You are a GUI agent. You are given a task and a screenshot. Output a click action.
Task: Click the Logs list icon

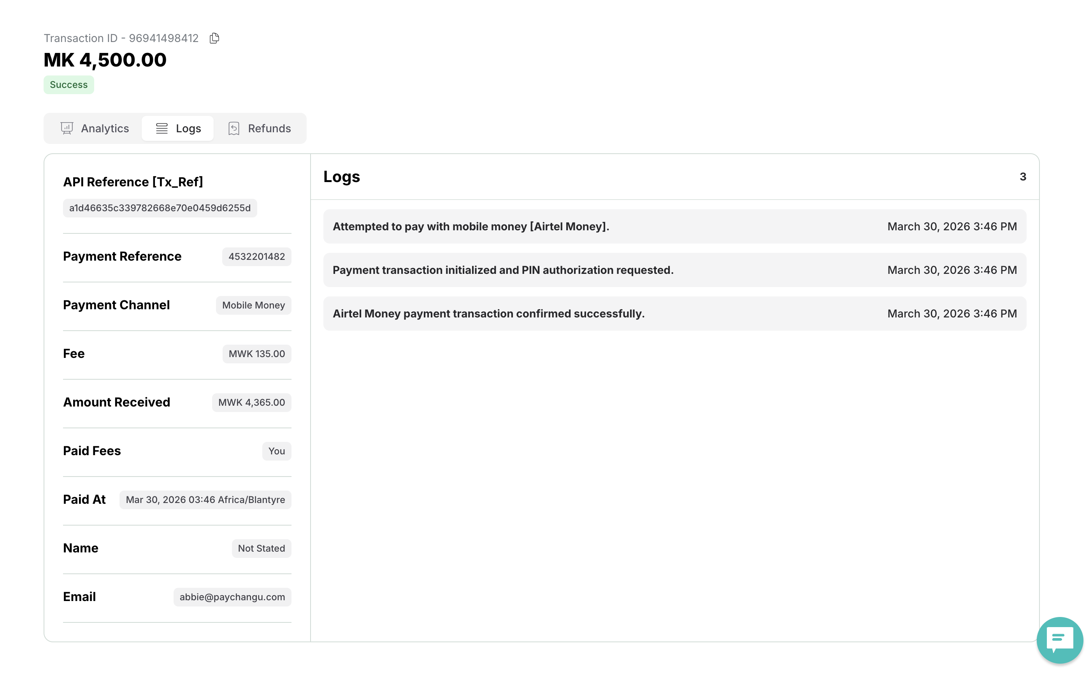(162, 128)
